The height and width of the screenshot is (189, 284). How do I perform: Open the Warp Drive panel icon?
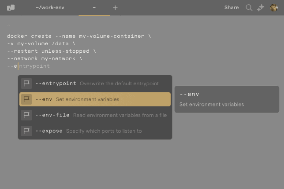point(11,7)
